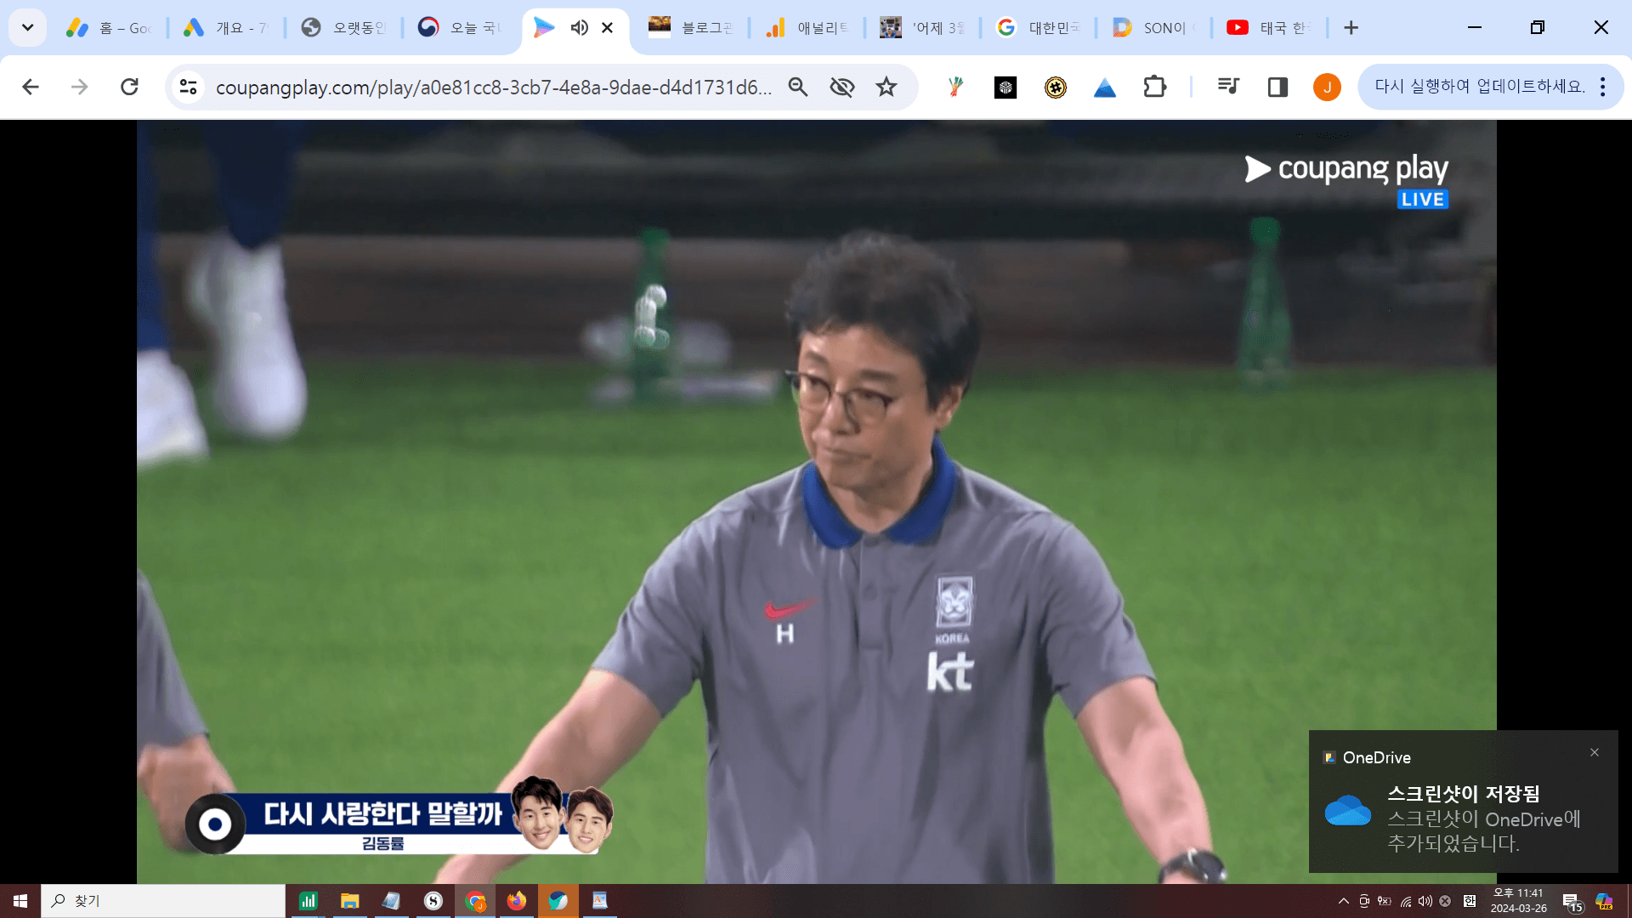This screenshot has width=1632, height=918.
Task: Click the zoom magnifier icon in address bar
Action: coord(797,87)
